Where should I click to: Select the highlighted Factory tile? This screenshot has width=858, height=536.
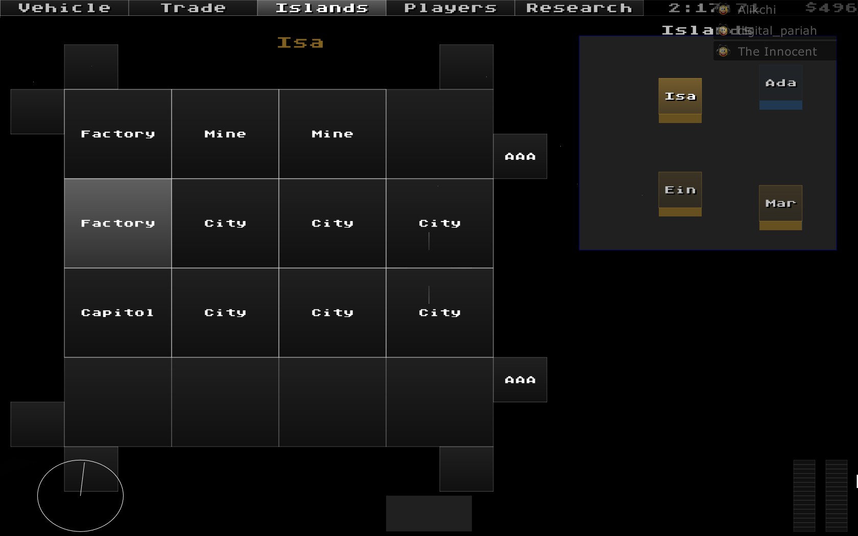click(117, 223)
